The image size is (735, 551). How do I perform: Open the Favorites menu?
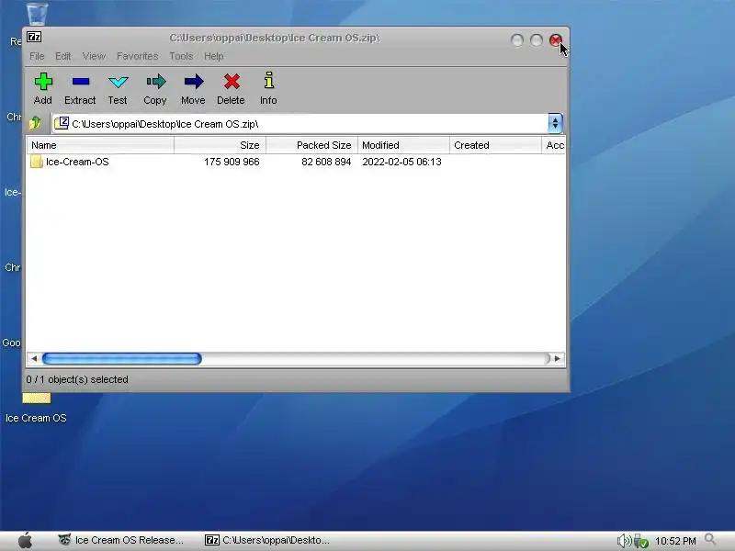click(137, 56)
